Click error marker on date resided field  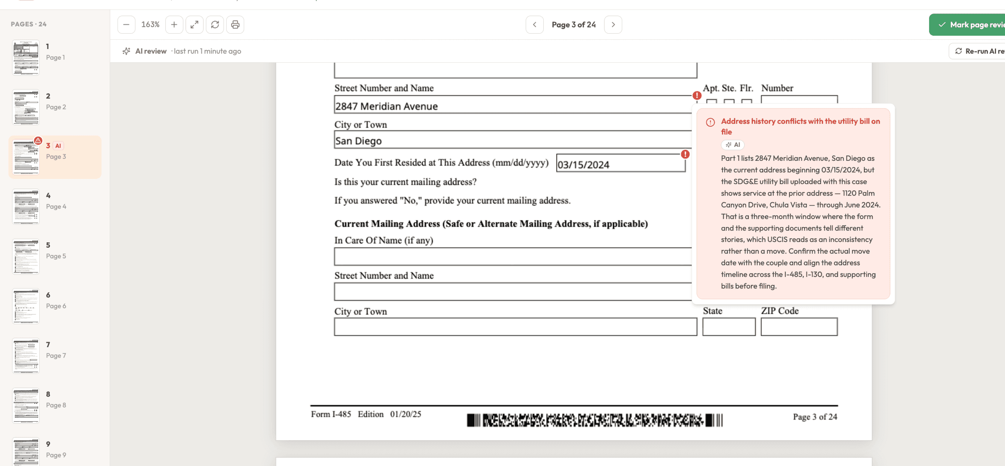coord(685,154)
